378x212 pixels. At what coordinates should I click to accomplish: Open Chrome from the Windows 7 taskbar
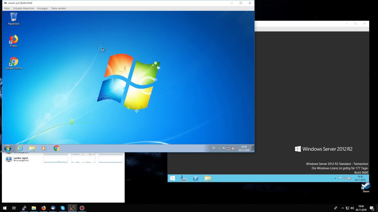click(x=56, y=148)
